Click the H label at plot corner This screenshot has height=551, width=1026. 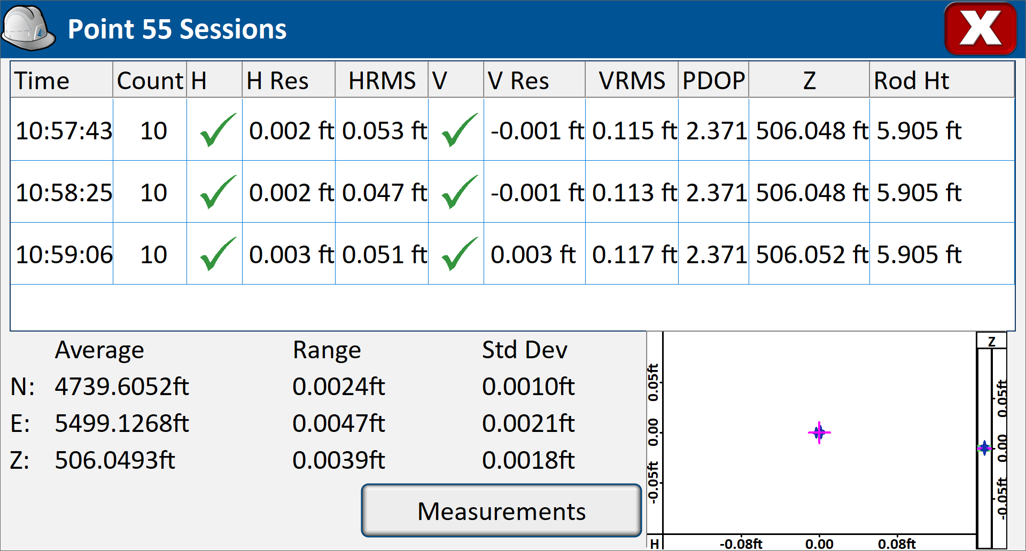[655, 544]
